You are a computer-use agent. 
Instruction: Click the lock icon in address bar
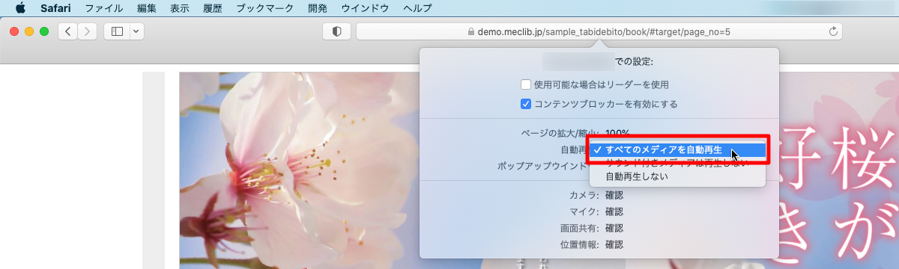tap(470, 32)
